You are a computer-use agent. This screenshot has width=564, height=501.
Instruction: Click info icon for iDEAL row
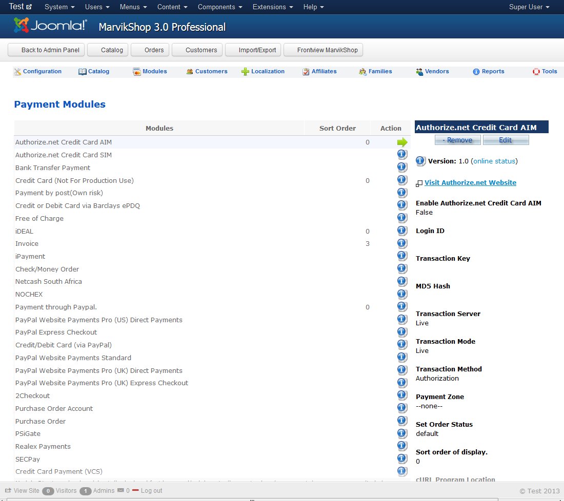(x=402, y=231)
